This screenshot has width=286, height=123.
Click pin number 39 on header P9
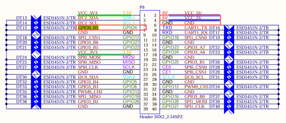(x=146, y=109)
